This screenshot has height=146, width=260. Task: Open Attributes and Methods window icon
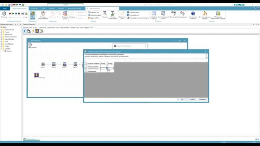[x=154, y=15]
